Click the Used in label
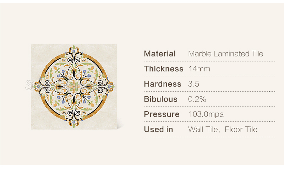284x169 pixels. [158, 130]
